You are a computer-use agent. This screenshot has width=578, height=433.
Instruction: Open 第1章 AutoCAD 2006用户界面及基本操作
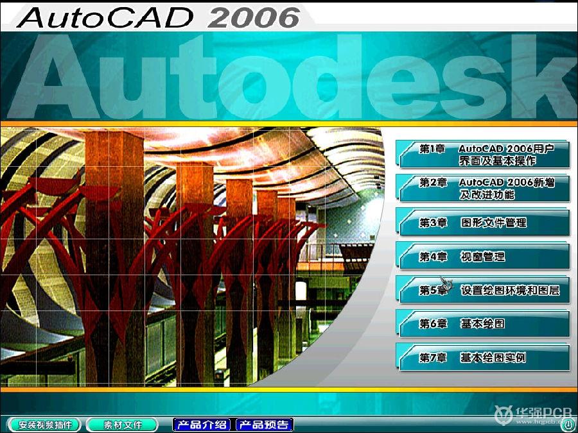click(x=485, y=155)
